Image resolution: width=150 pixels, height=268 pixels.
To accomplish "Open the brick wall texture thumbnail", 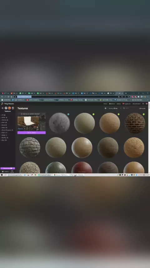I will click(135, 123).
